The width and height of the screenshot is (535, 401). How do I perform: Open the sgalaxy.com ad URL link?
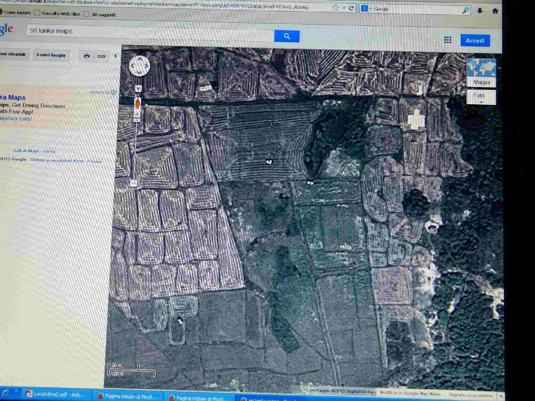pos(16,118)
